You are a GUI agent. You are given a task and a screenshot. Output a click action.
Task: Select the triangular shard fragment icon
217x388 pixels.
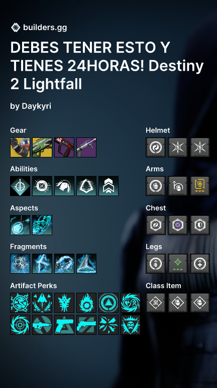tap(86, 264)
